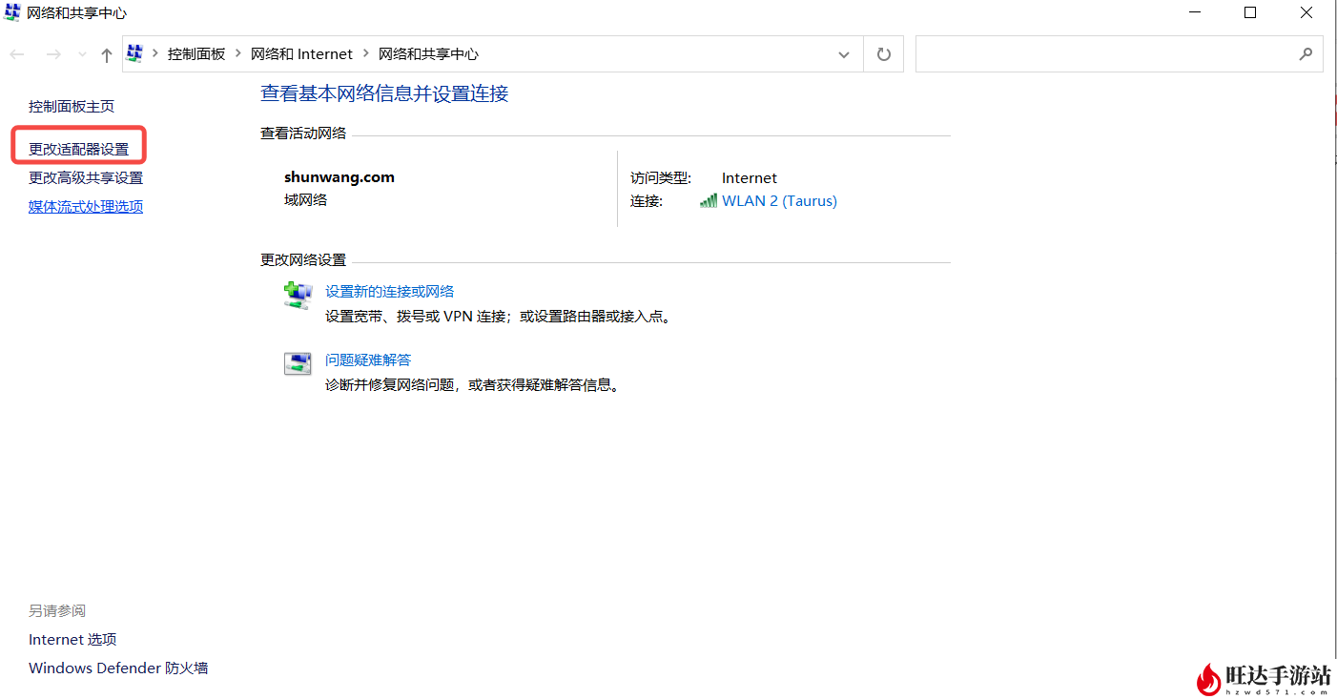This screenshot has width=1337, height=699.
Task: Click the new connection setup icon
Action: coord(298,295)
